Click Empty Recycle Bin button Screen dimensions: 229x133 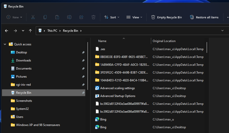[166, 17]
